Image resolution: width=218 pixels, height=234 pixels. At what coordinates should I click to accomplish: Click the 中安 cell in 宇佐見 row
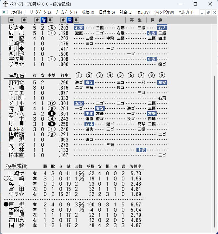coord(152,59)
